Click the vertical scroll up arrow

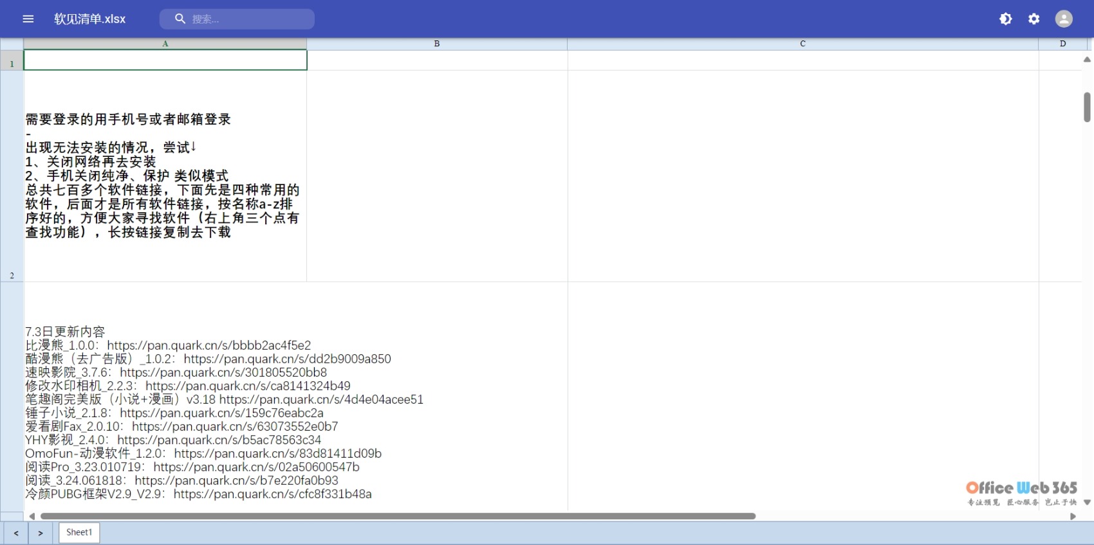click(1087, 59)
